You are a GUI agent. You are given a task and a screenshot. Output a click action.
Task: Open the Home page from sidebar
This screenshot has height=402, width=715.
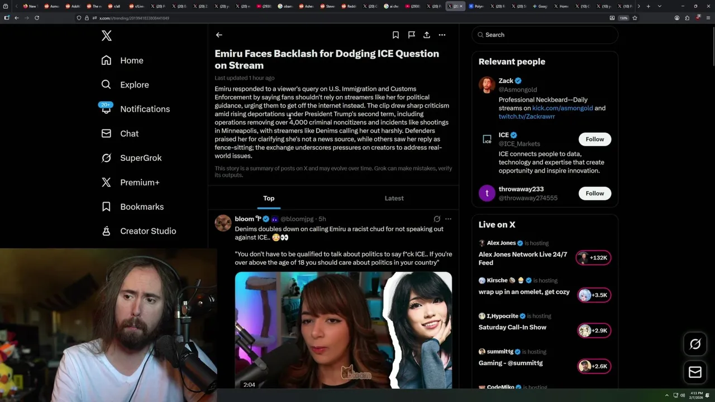(122, 60)
